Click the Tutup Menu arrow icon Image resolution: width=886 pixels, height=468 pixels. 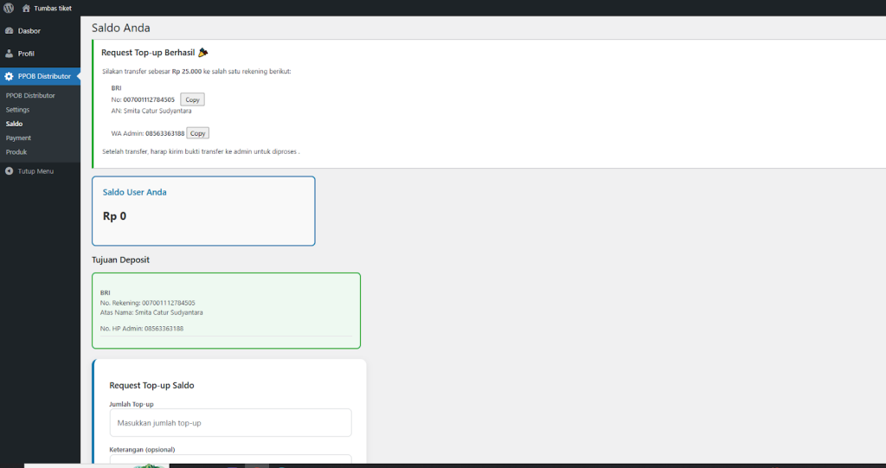pos(9,171)
